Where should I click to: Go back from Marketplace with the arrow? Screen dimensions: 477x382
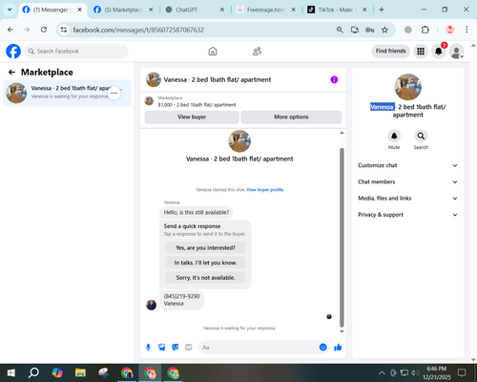[11, 73]
